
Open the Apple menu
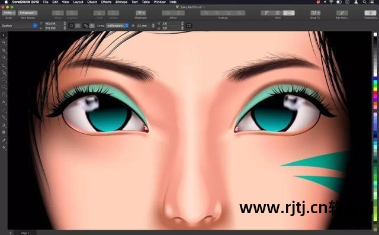pos(6,2)
